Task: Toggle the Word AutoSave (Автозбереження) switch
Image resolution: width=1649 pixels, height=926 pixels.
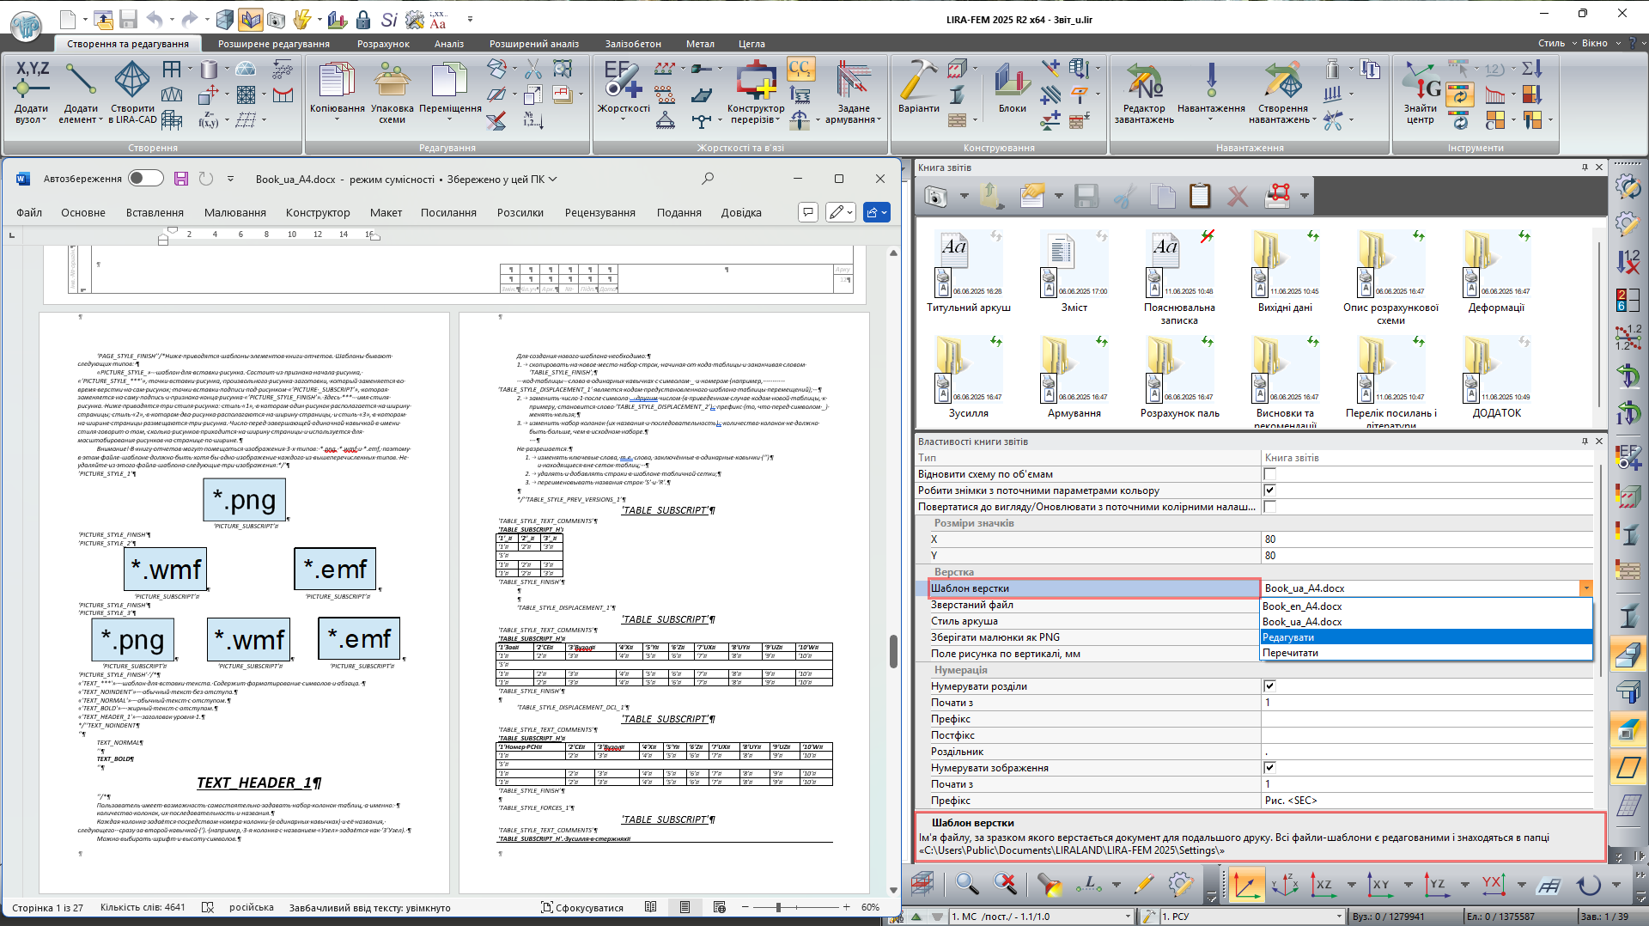Action: pyautogui.click(x=146, y=179)
